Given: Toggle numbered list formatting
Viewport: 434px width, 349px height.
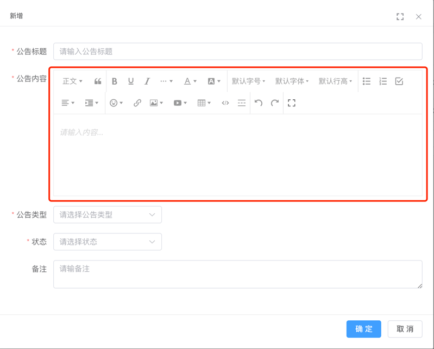Looking at the screenshot, I should 383,81.
